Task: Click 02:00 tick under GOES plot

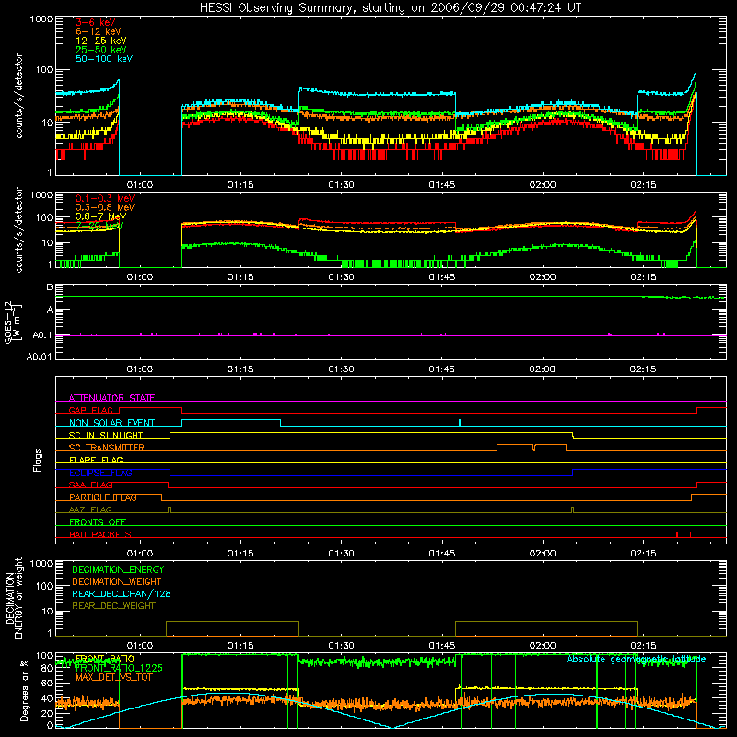Action: (542, 369)
